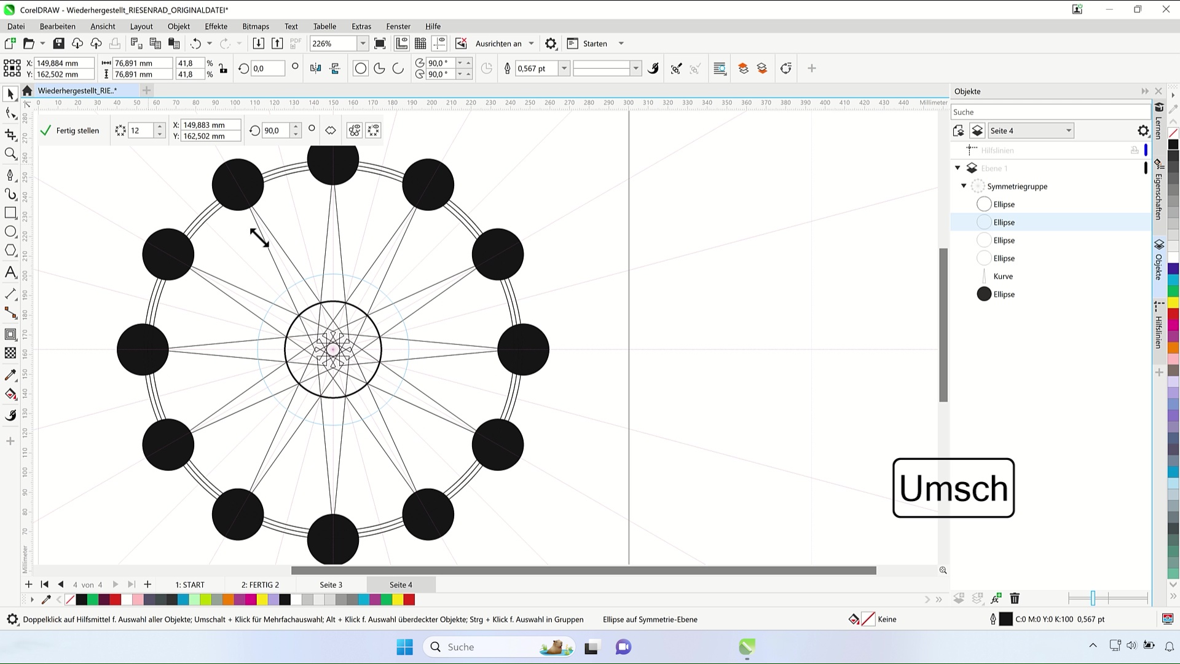Open the Effekte menu
The height and width of the screenshot is (664, 1180).
pyautogui.click(x=216, y=26)
